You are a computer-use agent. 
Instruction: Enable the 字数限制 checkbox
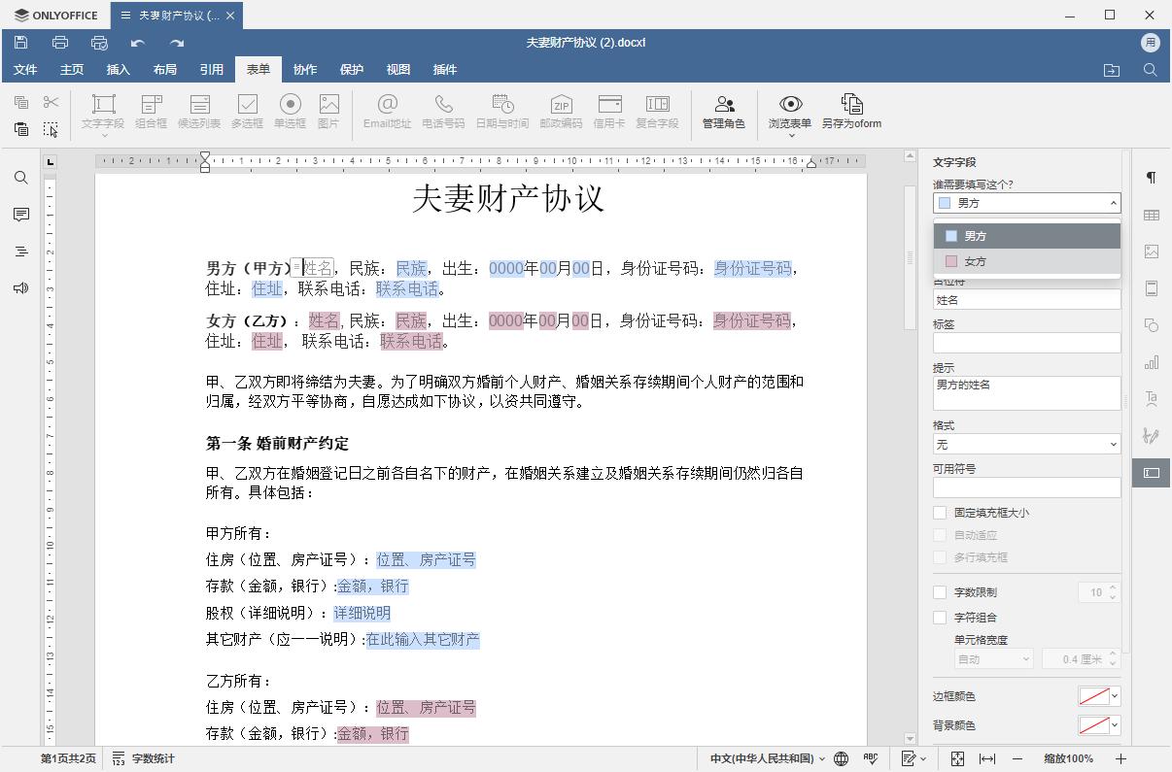coord(940,591)
